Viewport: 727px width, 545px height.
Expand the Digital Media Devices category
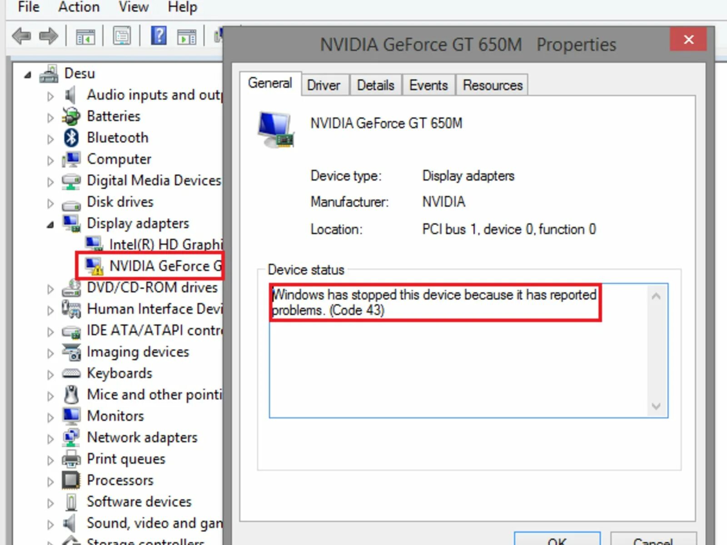50,182
